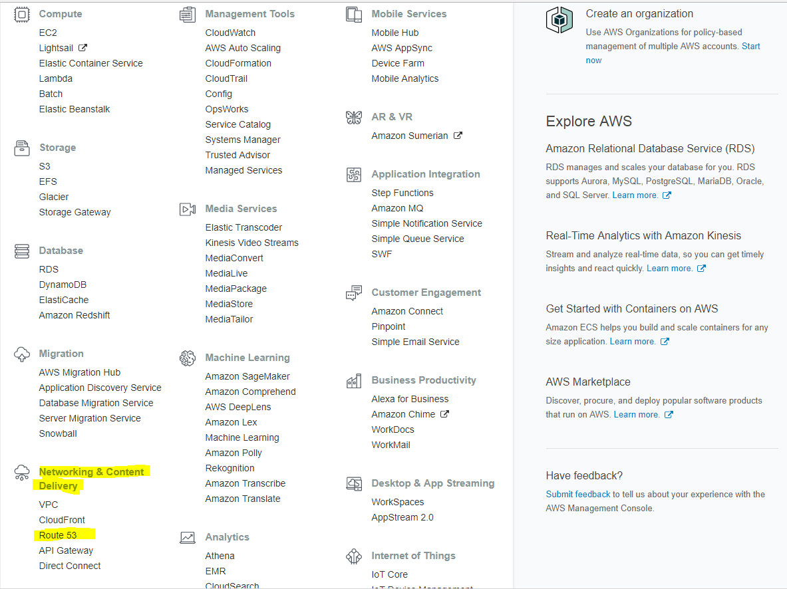Image resolution: width=787 pixels, height=589 pixels.
Task: Click external link icon after Kinesis Learn more
Action: [x=701, y=269]
